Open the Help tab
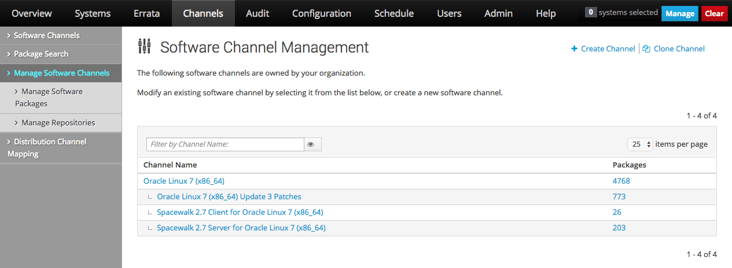Viewport: 732px width, 268px height. (546, 13)
